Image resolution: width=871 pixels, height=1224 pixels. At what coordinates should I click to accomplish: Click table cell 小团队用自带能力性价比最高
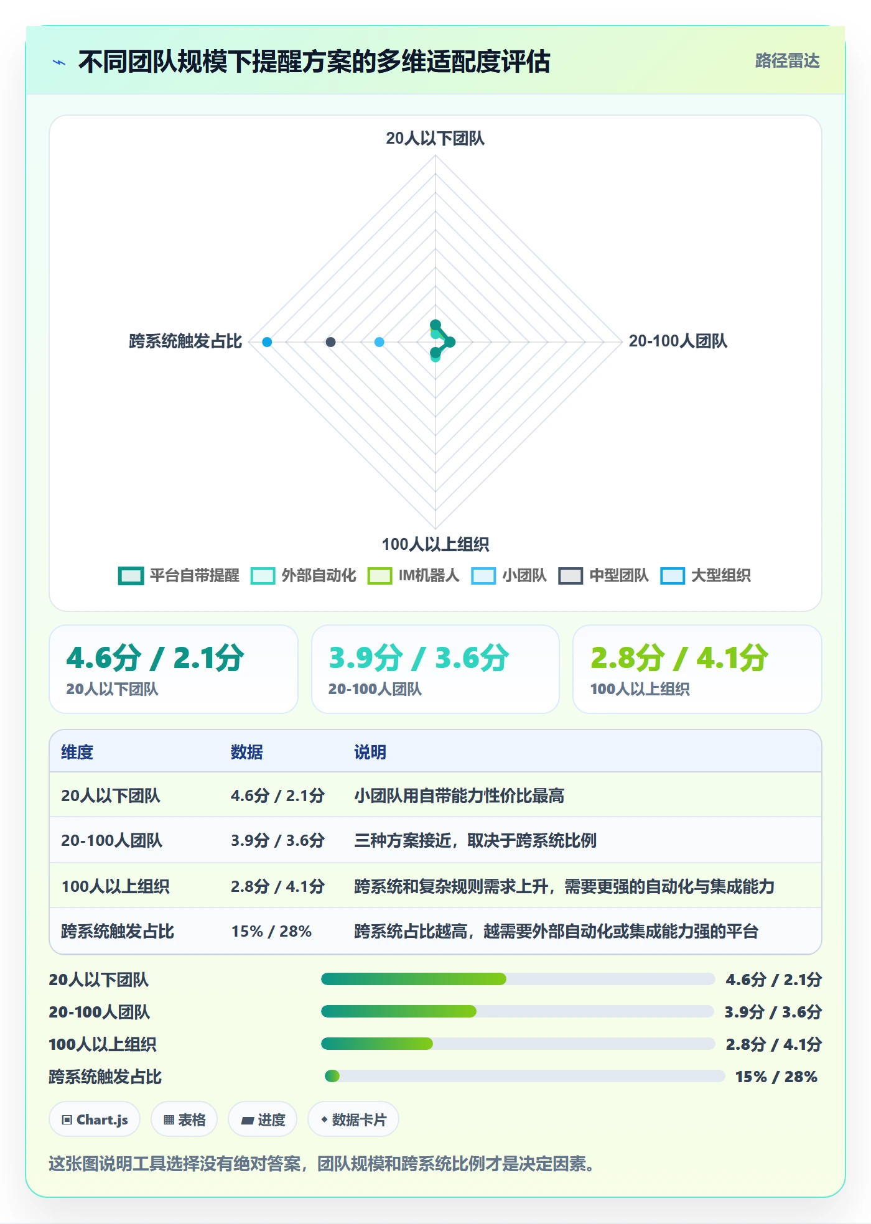(459, 795)
